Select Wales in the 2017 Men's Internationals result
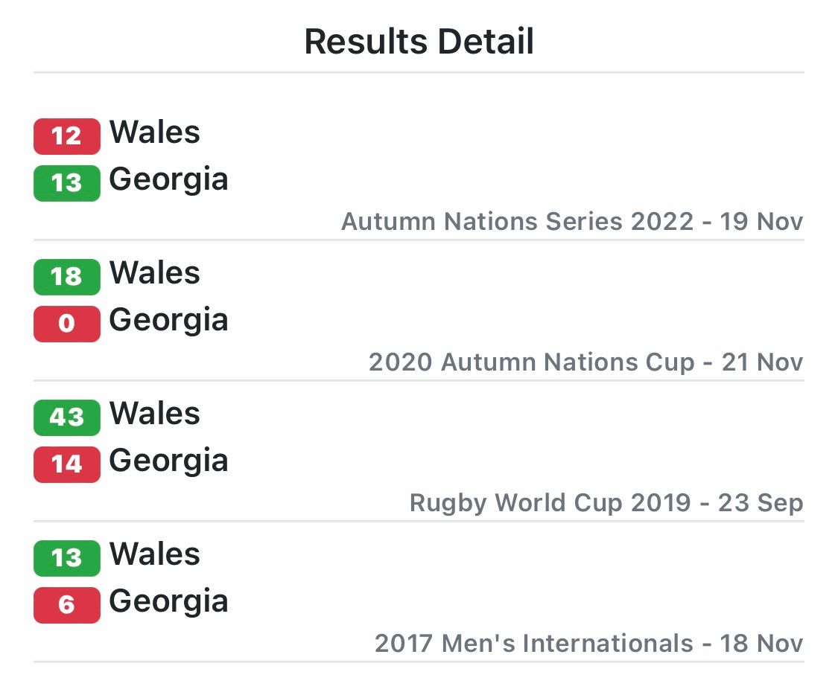This screenshot has width=838, height=698. tap(155, 555)
